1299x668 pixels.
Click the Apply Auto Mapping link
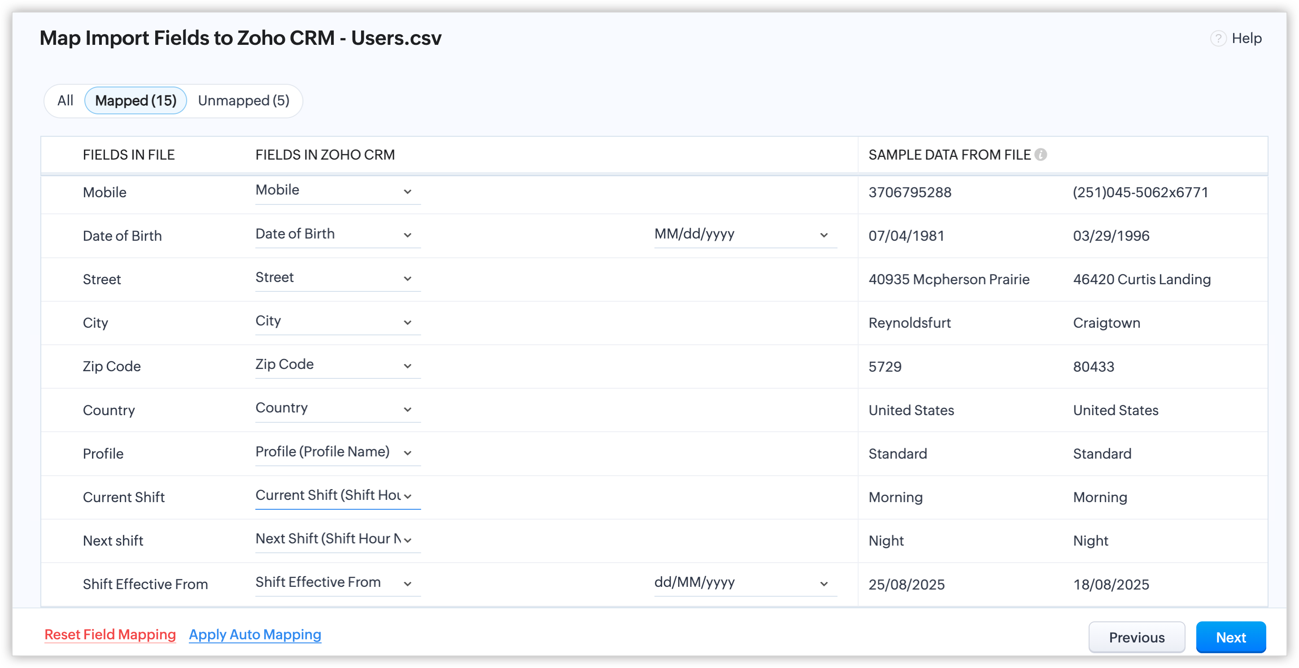(255, 634)
